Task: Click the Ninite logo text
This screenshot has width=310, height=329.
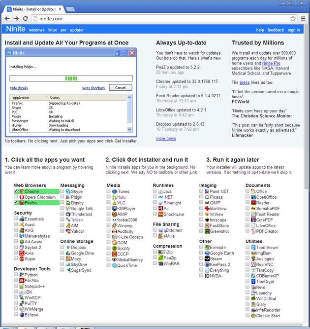Action: click(x=16, y=29)
